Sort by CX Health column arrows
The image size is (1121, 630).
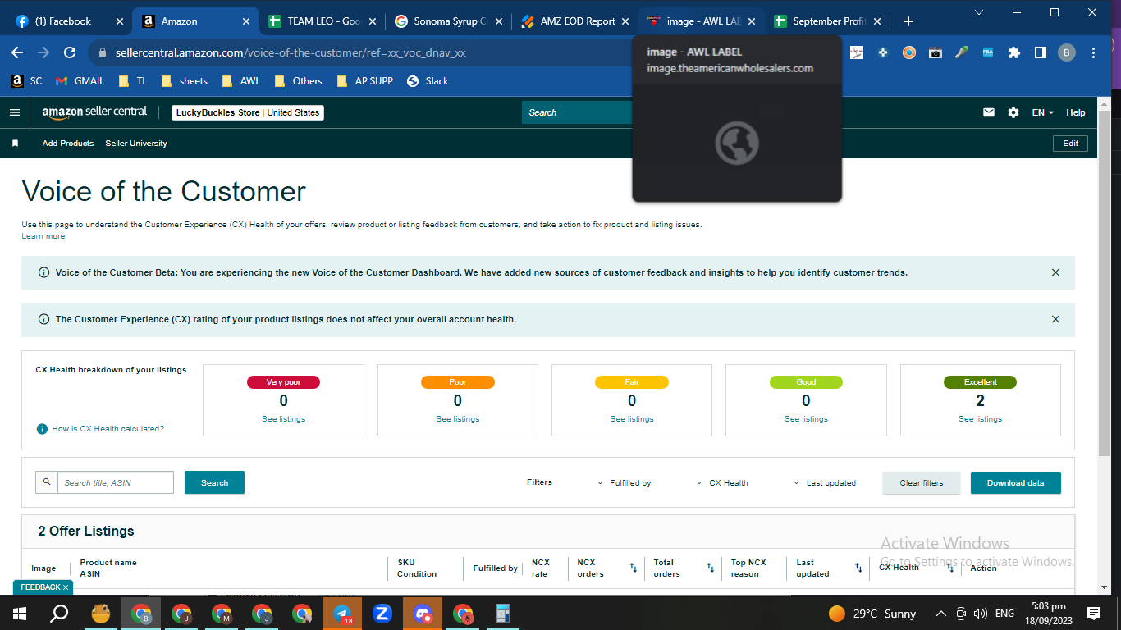point(950,568)
